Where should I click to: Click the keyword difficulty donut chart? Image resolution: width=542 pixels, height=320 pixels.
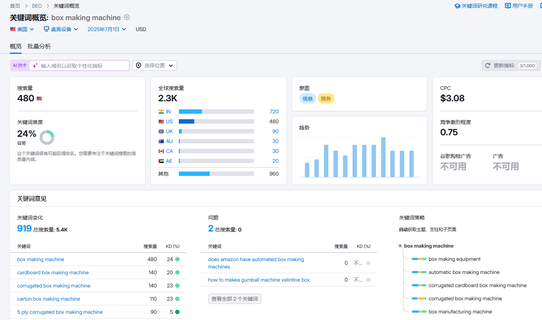tap(47, 138)
